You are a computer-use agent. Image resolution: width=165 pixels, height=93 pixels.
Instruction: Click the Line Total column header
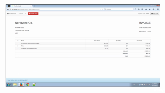(x=139, y=41)
